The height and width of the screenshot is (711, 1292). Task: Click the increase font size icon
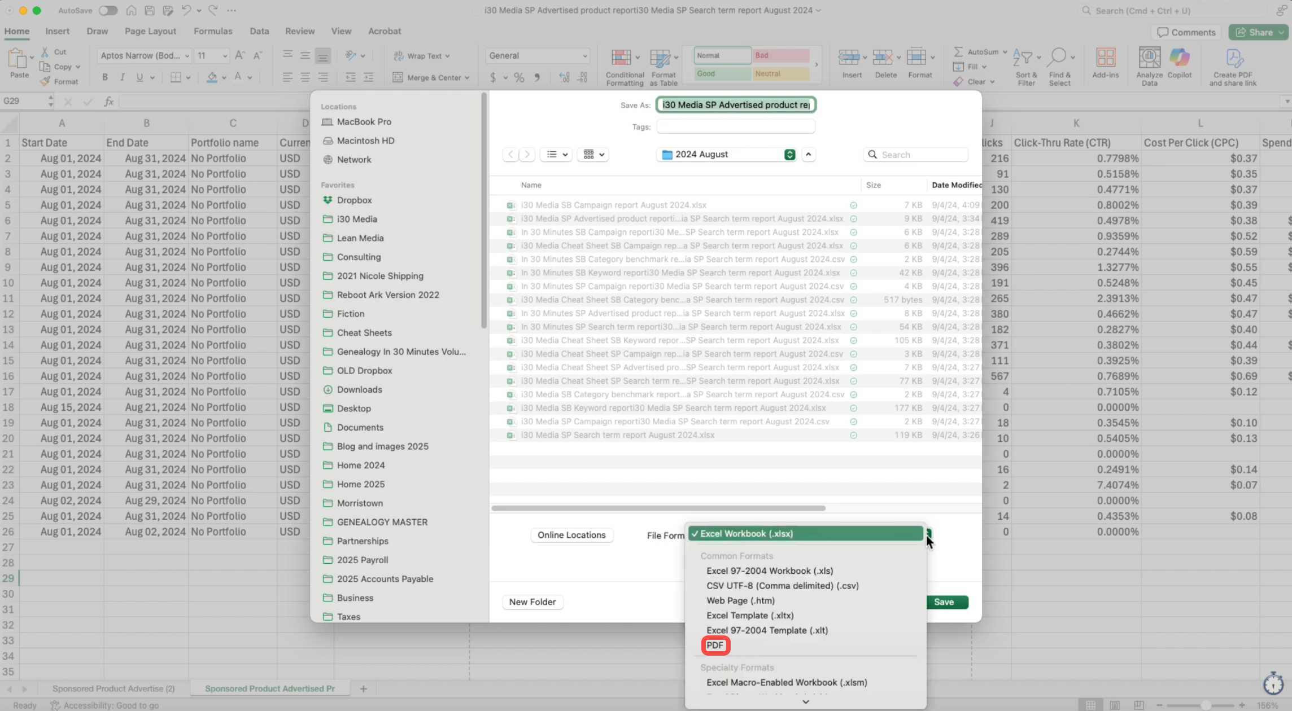point(240,55)
